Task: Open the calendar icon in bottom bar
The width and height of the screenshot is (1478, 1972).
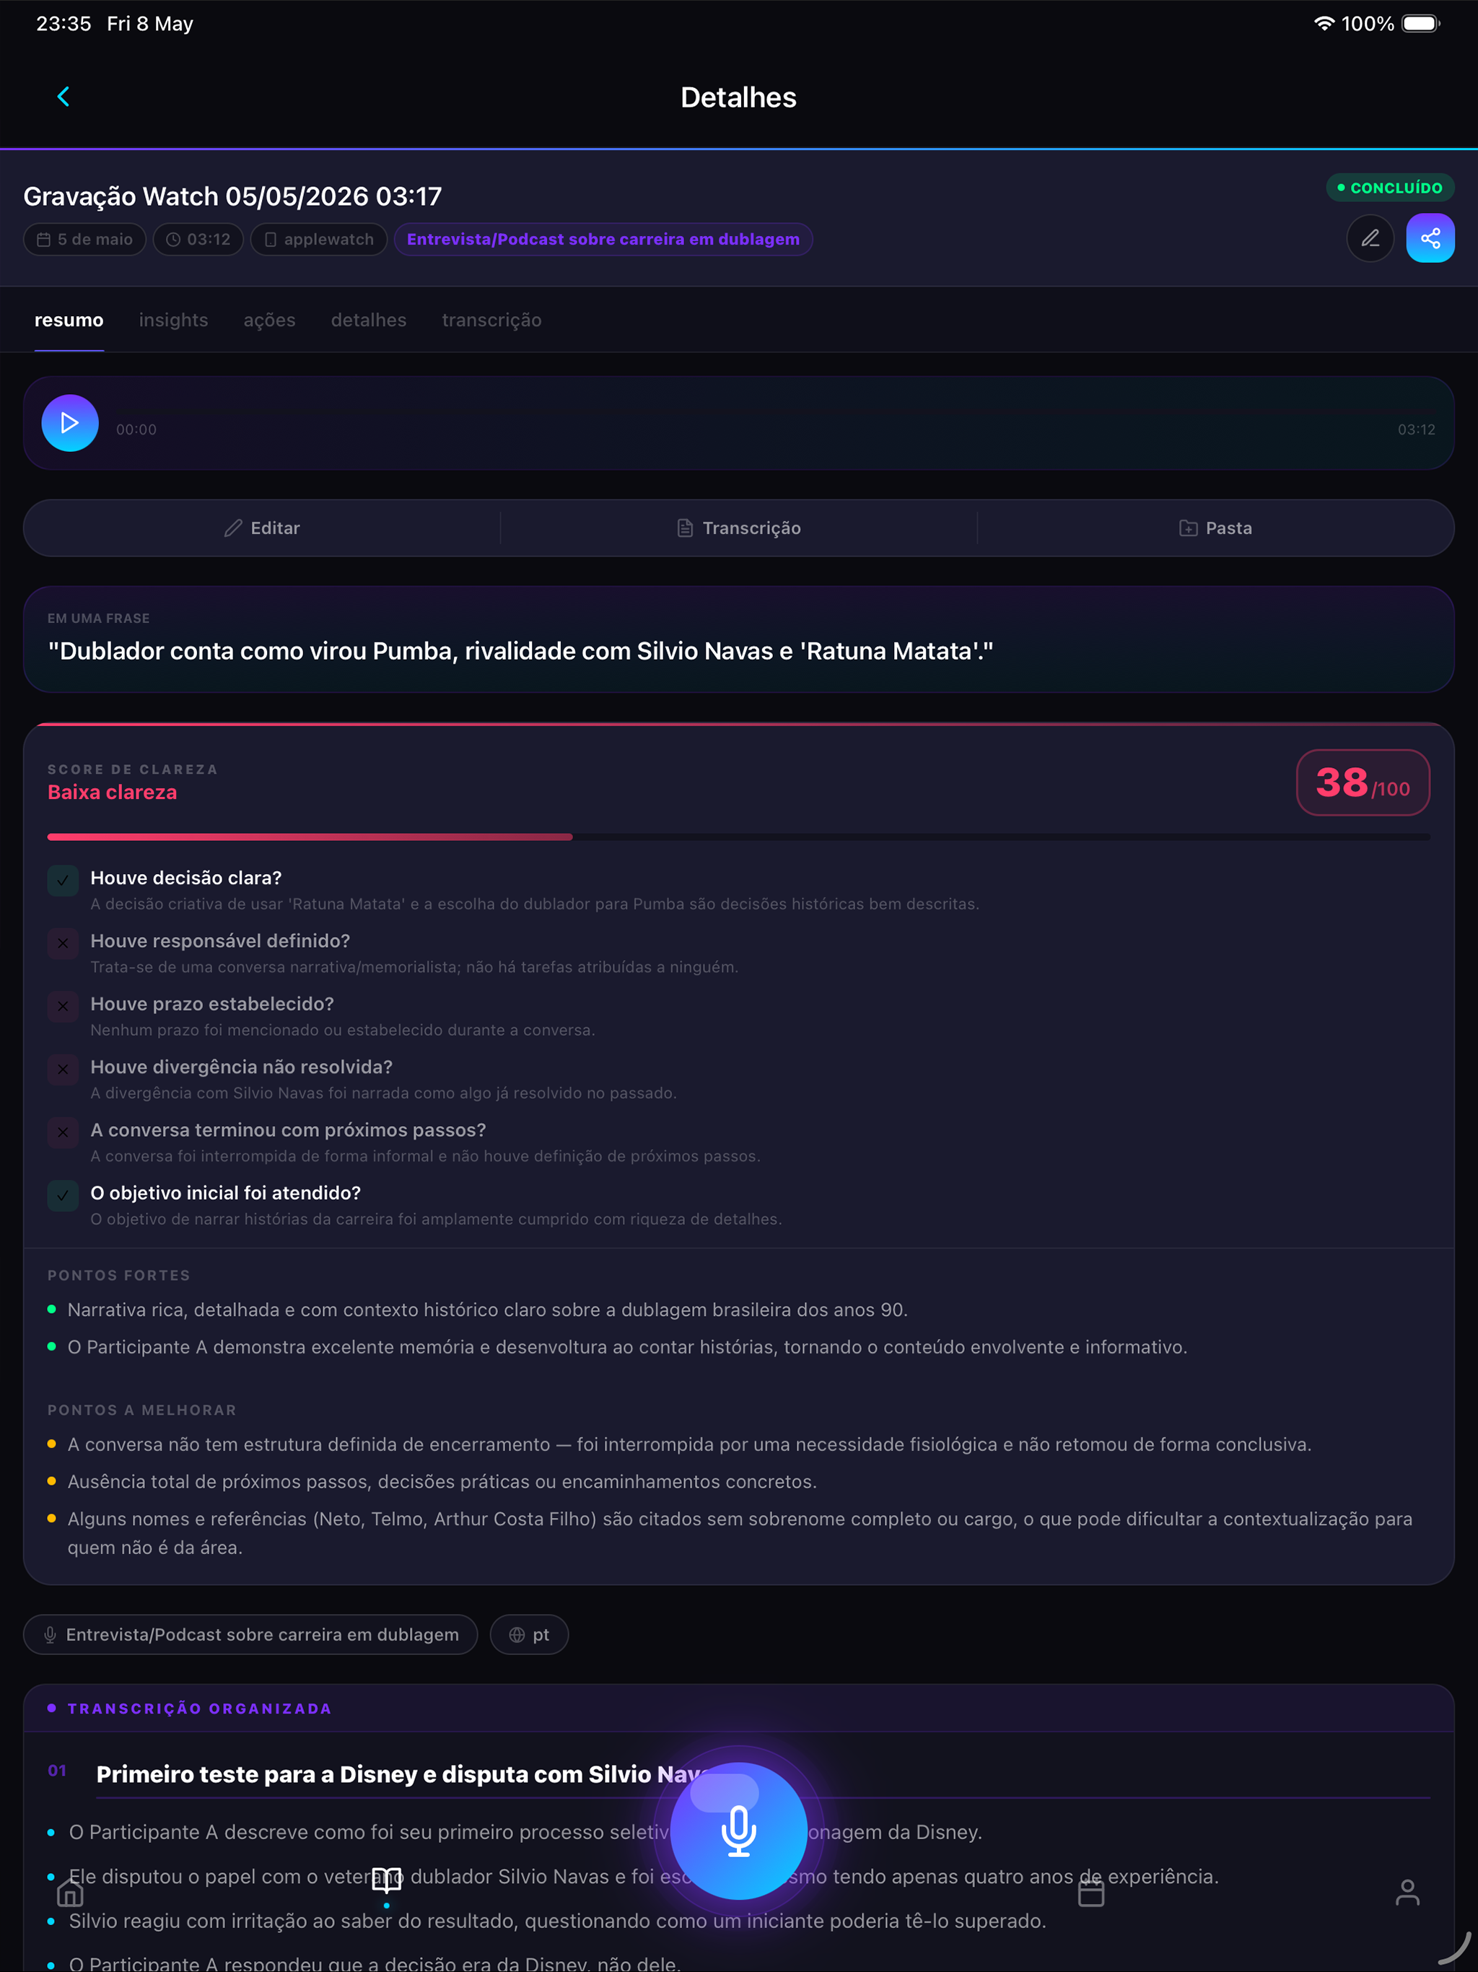Action: pos(1091,1892)
